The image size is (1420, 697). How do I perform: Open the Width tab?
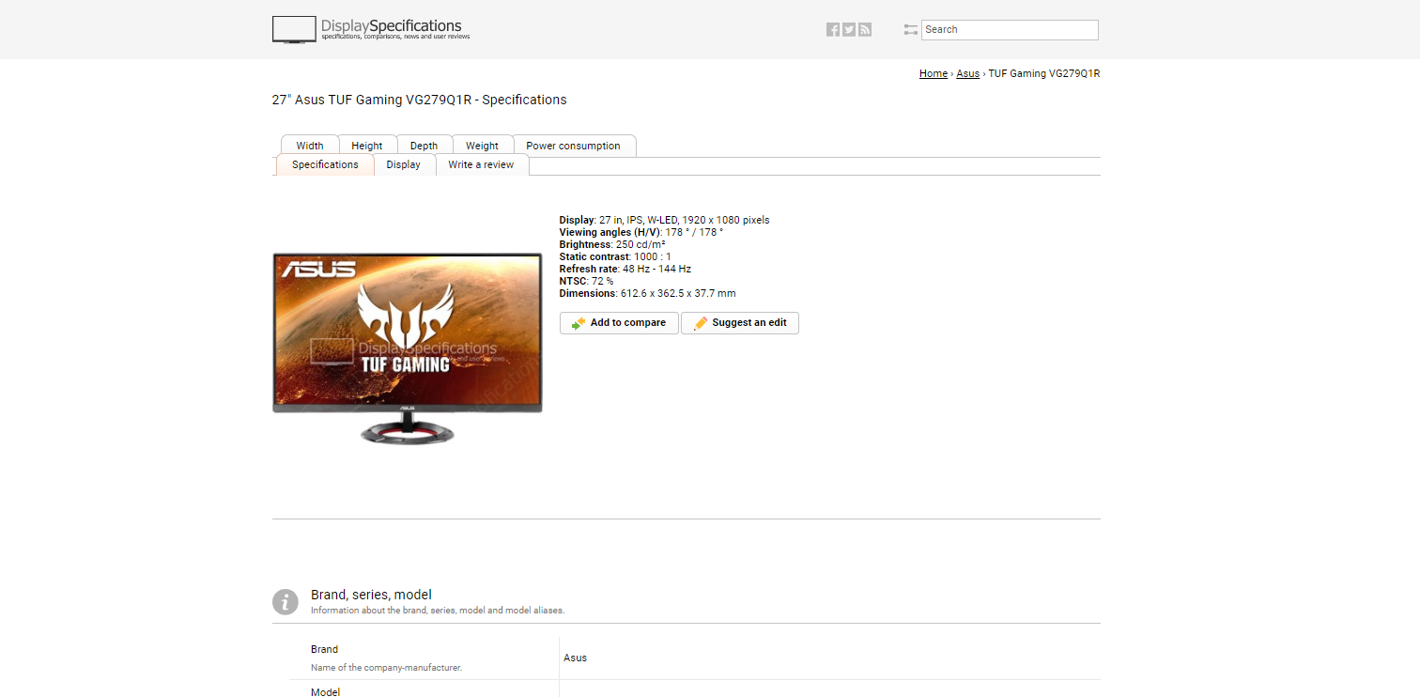(x=310, y=146)
